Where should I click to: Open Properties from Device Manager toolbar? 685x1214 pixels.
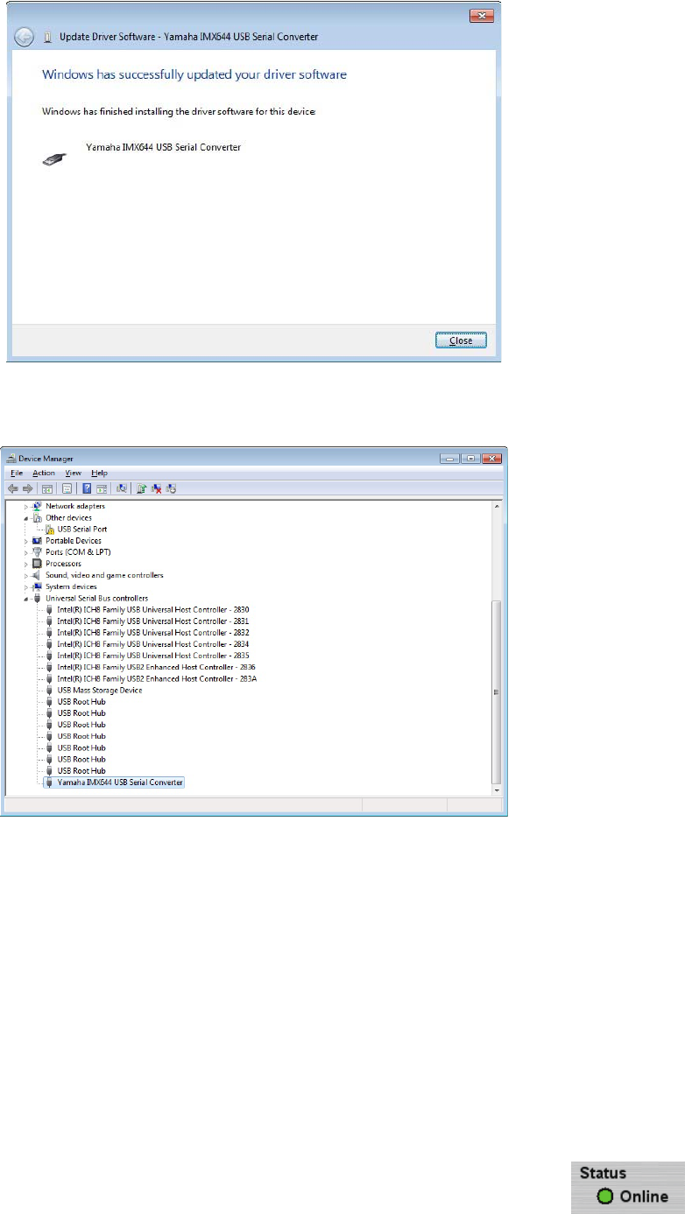click(67, 488)
